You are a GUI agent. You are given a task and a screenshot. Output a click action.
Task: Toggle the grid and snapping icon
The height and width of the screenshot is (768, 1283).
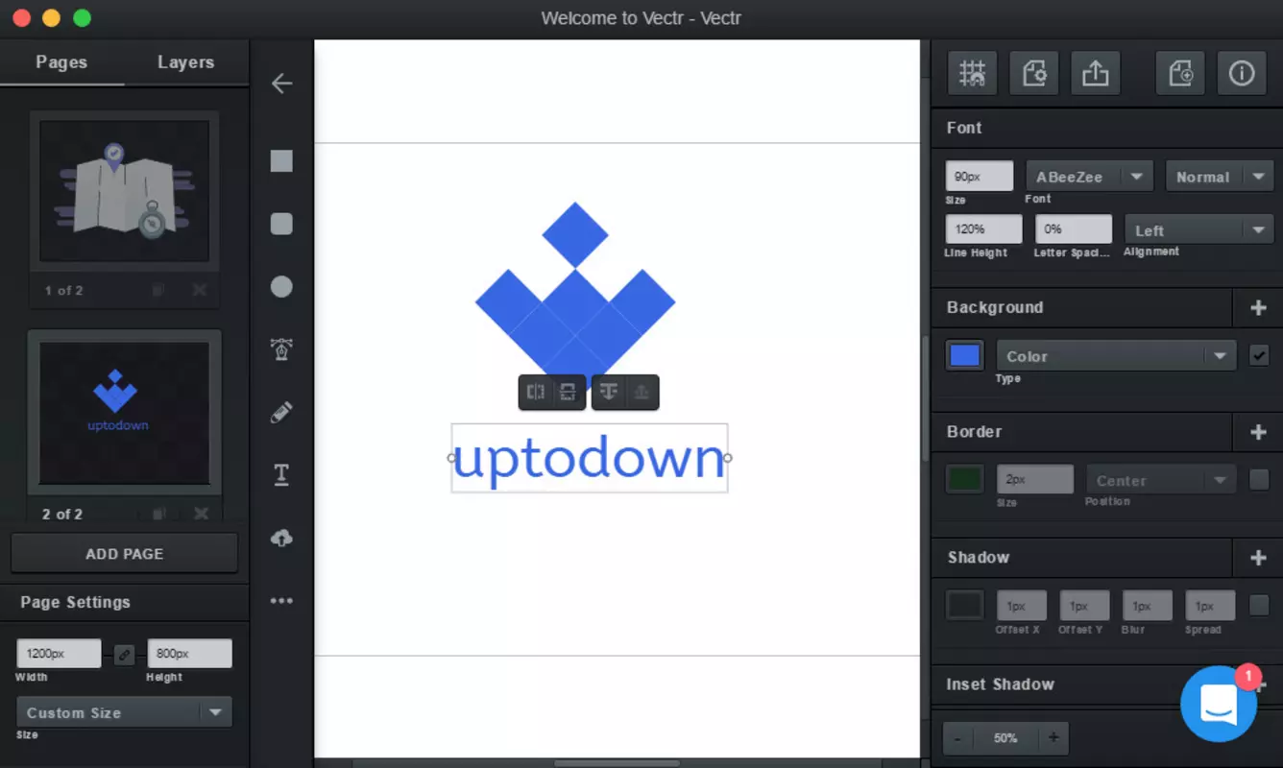[x=973, y=74]
